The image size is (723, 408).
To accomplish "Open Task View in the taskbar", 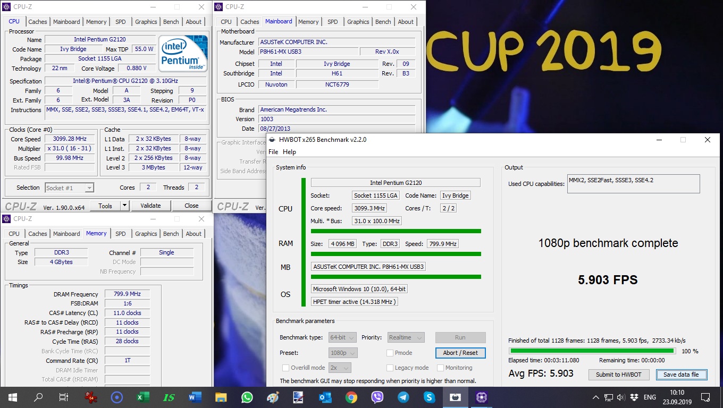I will [64, 397].
